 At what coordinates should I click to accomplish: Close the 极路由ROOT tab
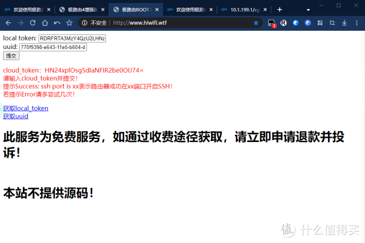(x=157, y=10)
